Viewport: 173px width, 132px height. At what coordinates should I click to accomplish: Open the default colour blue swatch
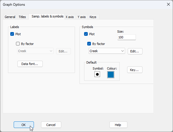pyautogui.click(x=111, y=74)
